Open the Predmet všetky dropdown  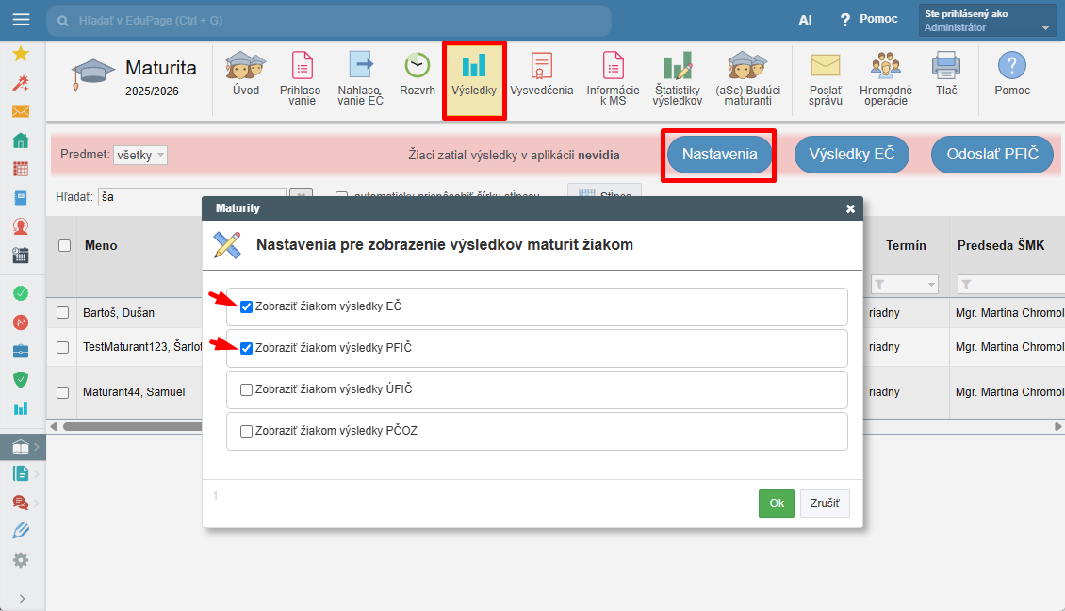click(x=139, y=155)
